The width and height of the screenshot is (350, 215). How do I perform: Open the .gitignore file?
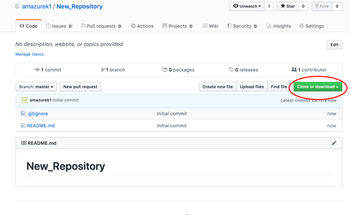[x=37, y=114]
